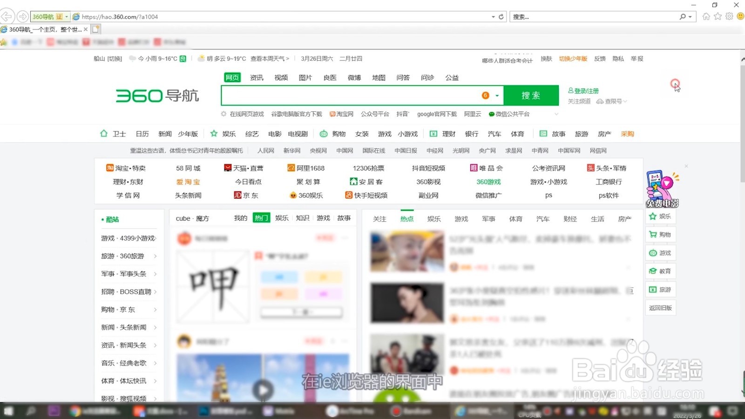The image size is (745, 419).
Task: Click sidebar 教育 button
Action: point(660,271)
